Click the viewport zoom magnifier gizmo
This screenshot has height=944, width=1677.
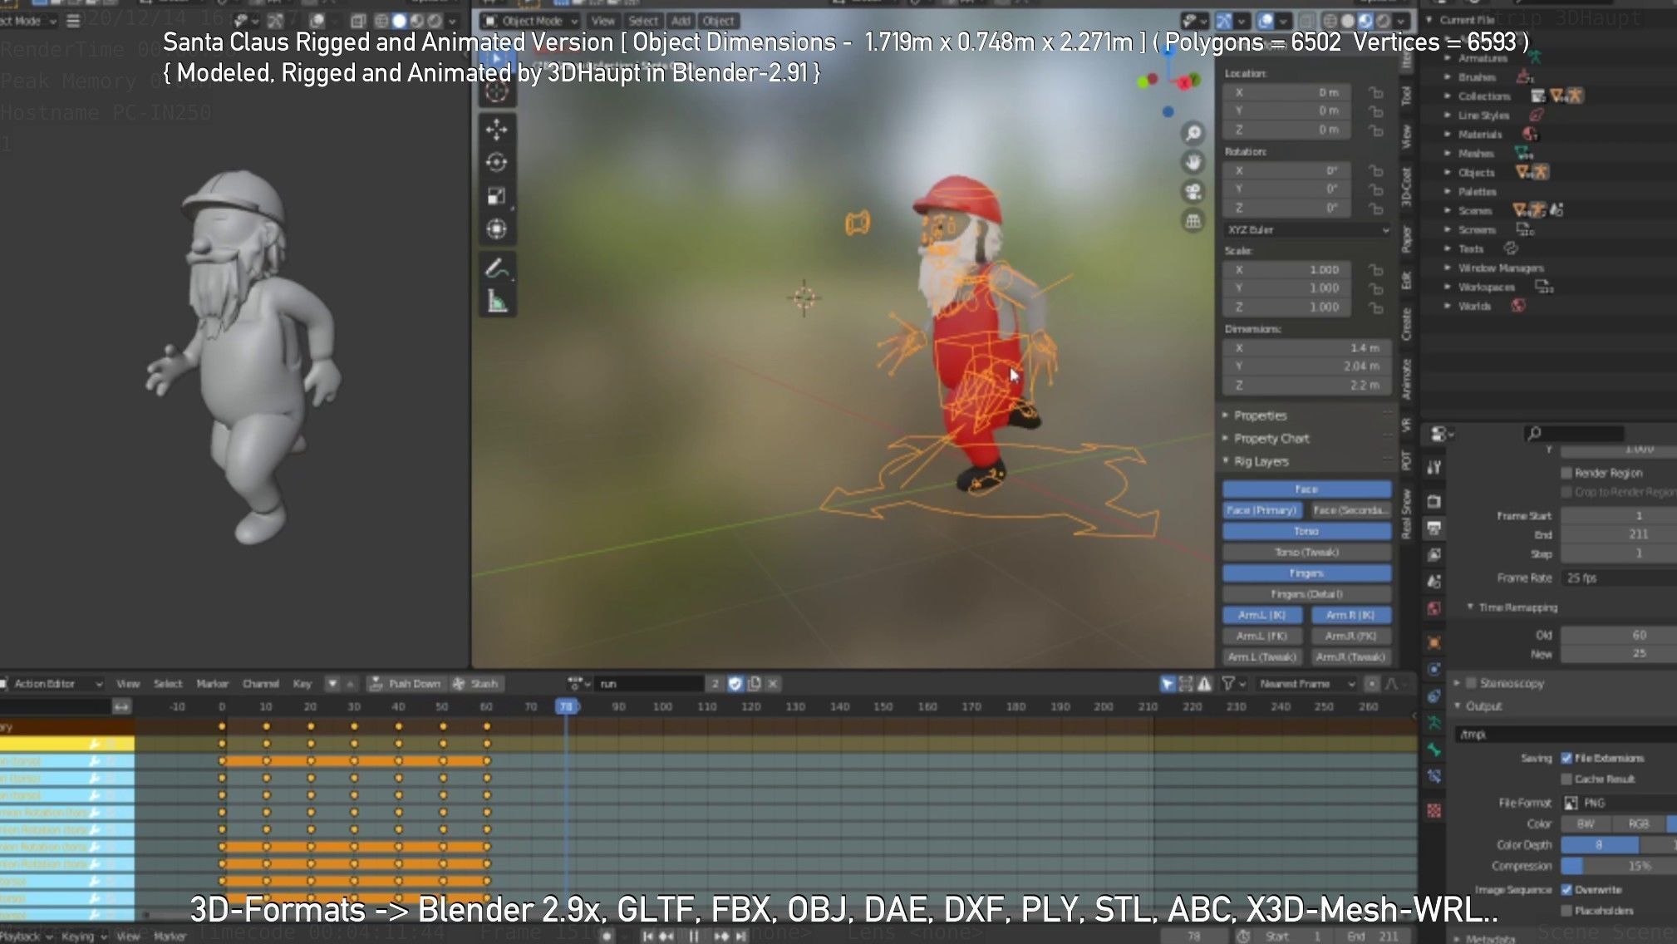(1193, 133)
